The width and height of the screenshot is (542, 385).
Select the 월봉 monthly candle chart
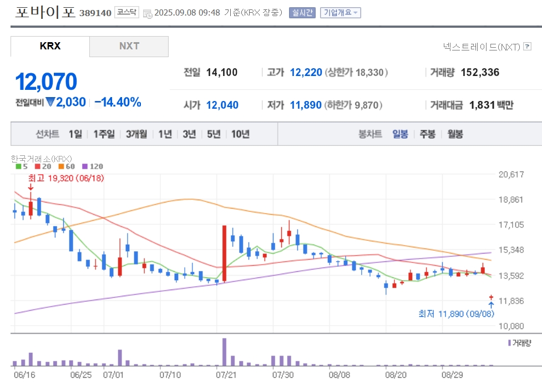coord(455,134)
